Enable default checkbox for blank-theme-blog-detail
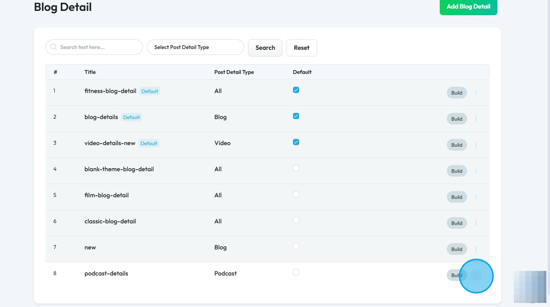This screenshot has height=307, width=550. pos(296,168)
